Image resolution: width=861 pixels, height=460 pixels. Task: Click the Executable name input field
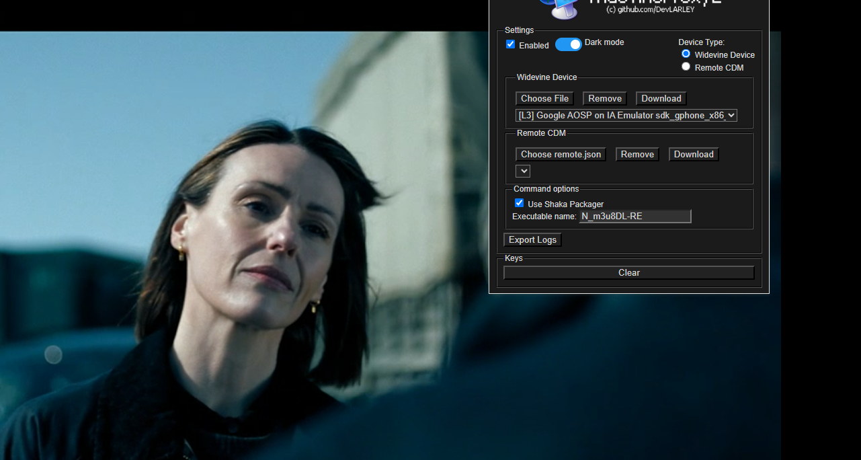[635, 217]
